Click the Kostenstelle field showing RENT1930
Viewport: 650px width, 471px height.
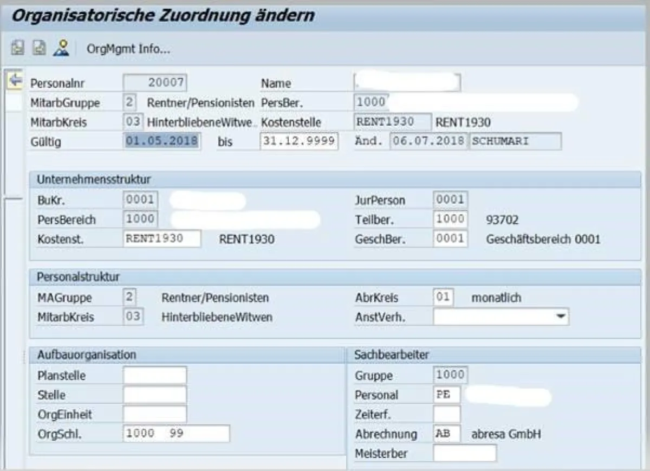click(392, 121)
